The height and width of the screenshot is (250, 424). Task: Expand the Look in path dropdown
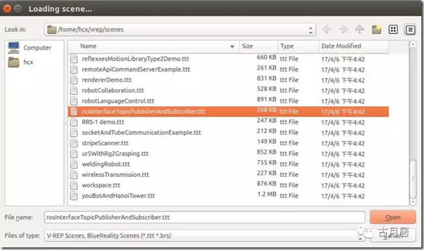tap(310, 30)
